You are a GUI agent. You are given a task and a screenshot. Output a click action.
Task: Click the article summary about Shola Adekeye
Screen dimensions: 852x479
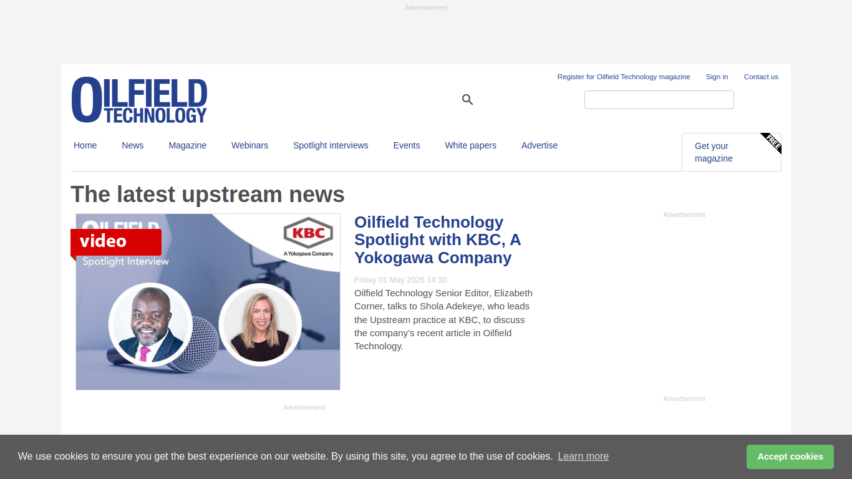(x=443, y=319)
